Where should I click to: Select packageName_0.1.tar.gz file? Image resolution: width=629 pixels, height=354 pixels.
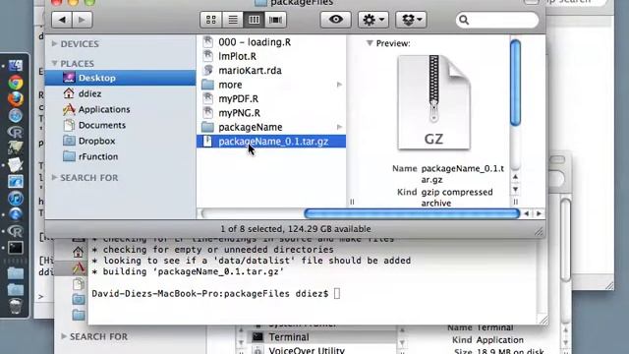point(271,142)
